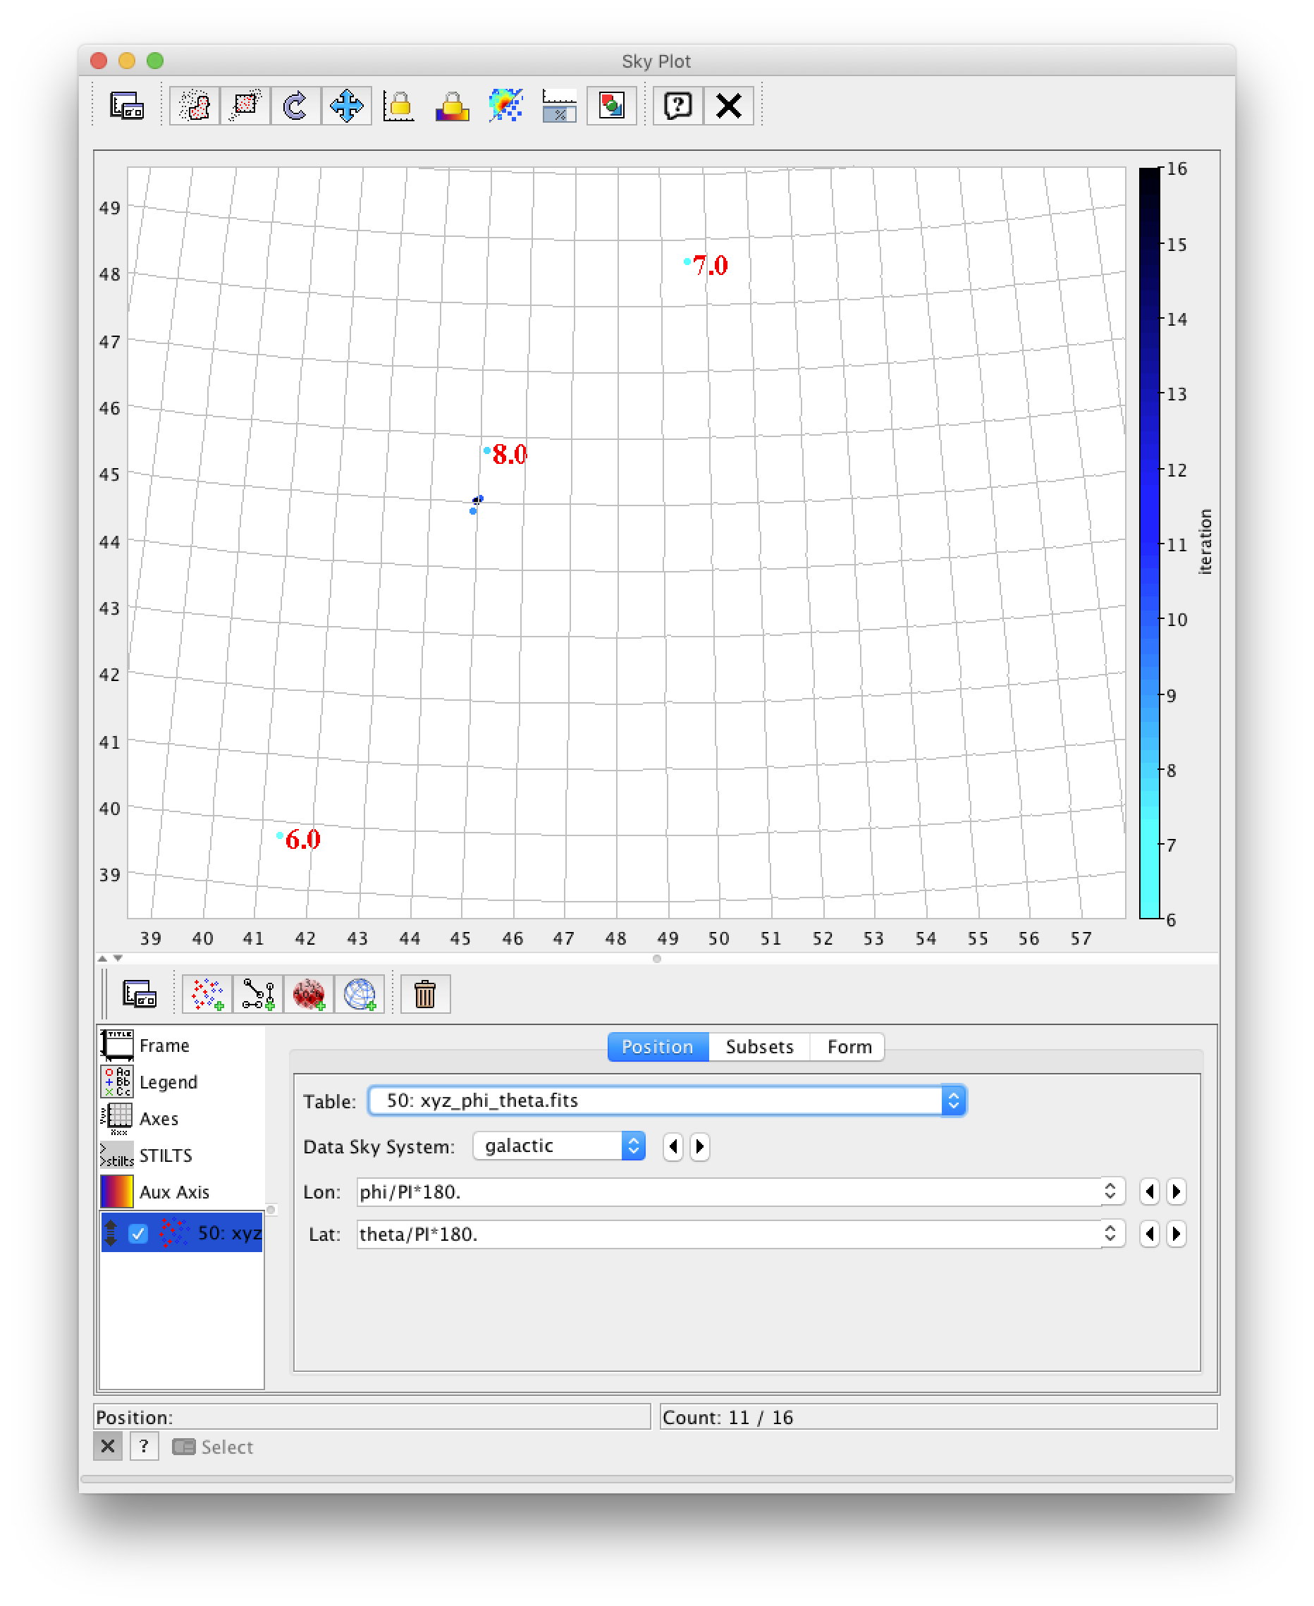Delete current layer using trash icon
This screenshot has width=1314, height=1606.
(x=425, y=994)
